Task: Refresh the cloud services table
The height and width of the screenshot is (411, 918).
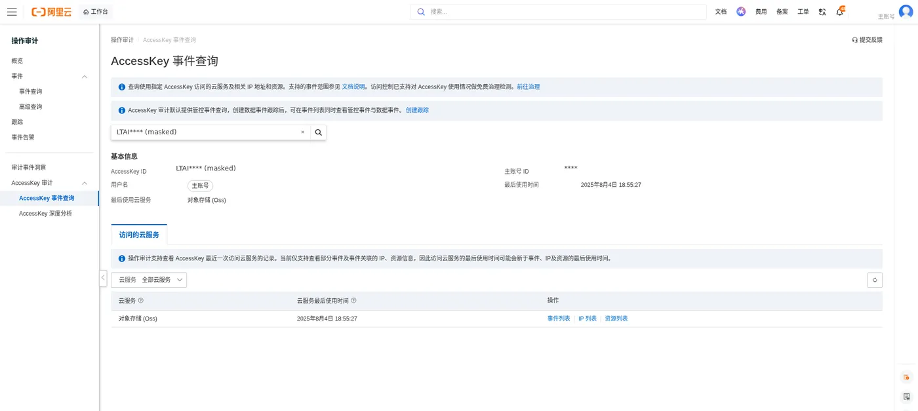Action: click(875, 280)
